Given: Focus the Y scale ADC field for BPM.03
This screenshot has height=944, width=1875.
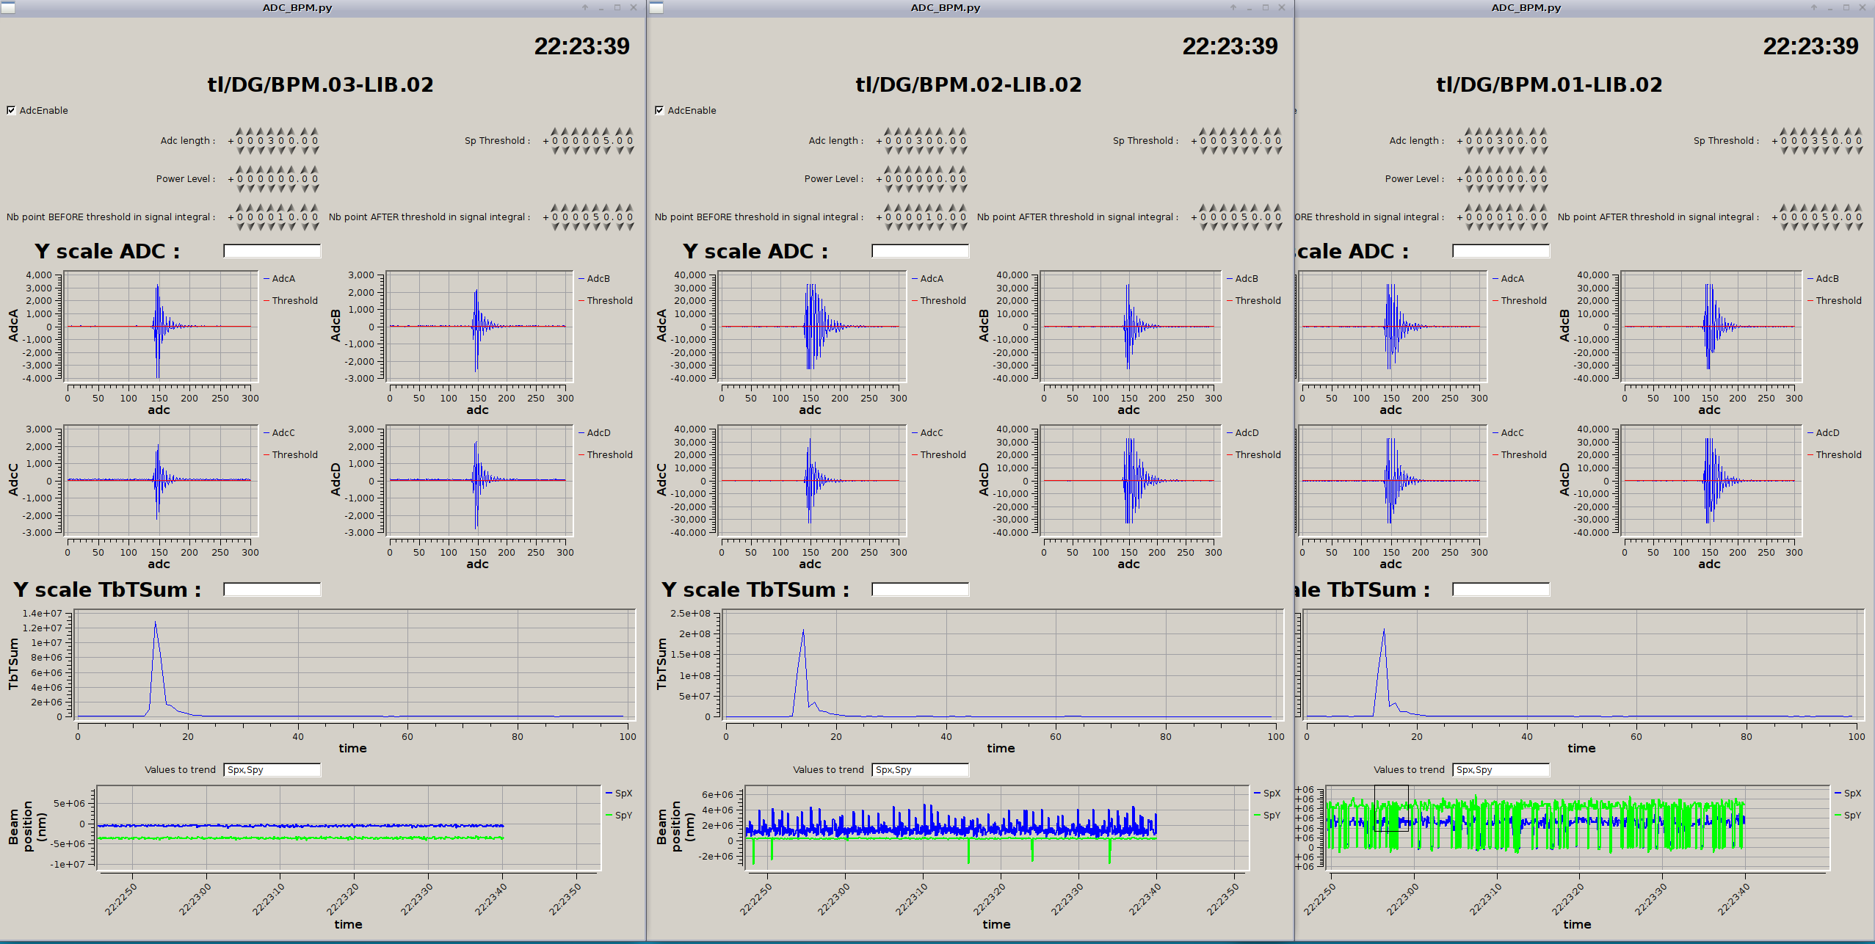Looking at the screenshot, I should (x=272, y=251).
